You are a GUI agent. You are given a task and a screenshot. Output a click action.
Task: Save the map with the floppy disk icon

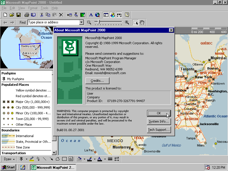[19, 15]
